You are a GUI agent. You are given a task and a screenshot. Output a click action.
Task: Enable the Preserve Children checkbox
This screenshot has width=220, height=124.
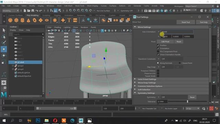click(158, 71)
